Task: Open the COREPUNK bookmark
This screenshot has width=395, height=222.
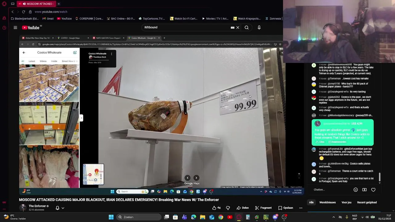Action: click(x=89, y=18)
